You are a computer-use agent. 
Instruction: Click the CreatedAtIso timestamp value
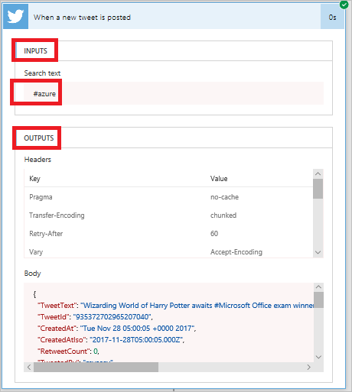click(x=136, y=340)
